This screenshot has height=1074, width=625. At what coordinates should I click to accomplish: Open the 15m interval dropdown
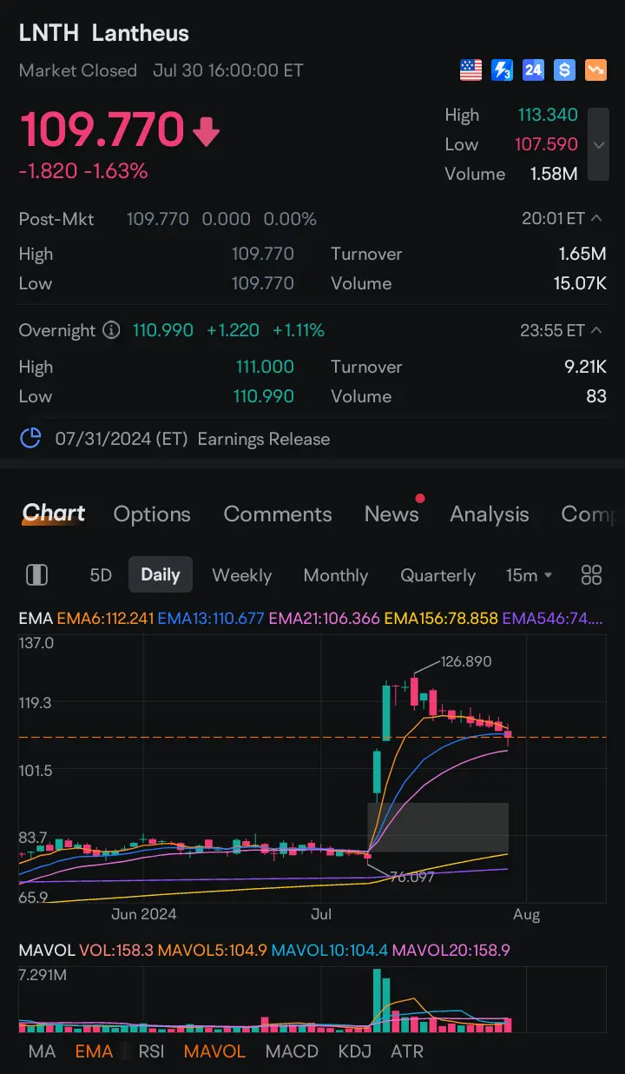coord(530,575)
